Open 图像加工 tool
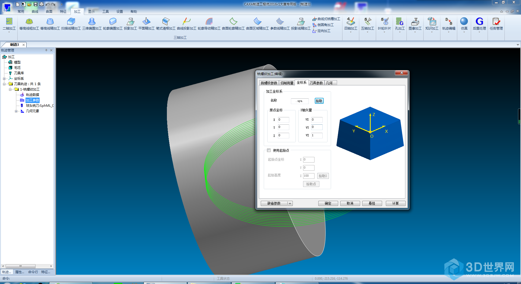This screenshot has height=284, width=521. coord(415,25)
